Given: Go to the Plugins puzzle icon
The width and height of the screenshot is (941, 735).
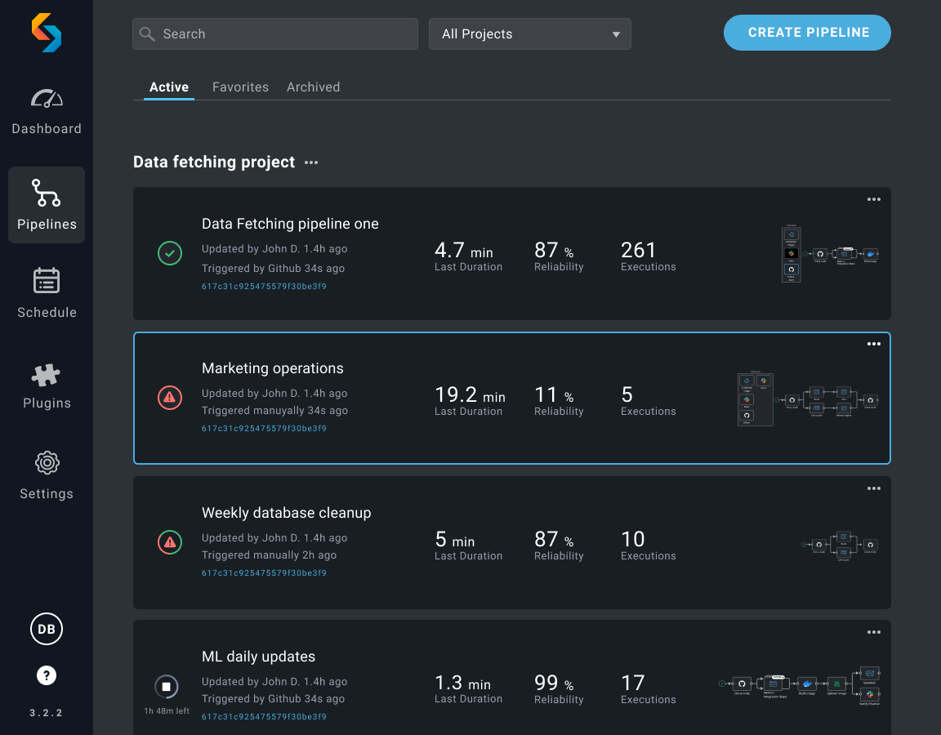Looking at the screenshot, I should [47, 374].
